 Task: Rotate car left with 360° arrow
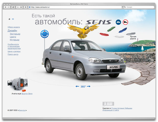tap(77, 87)
